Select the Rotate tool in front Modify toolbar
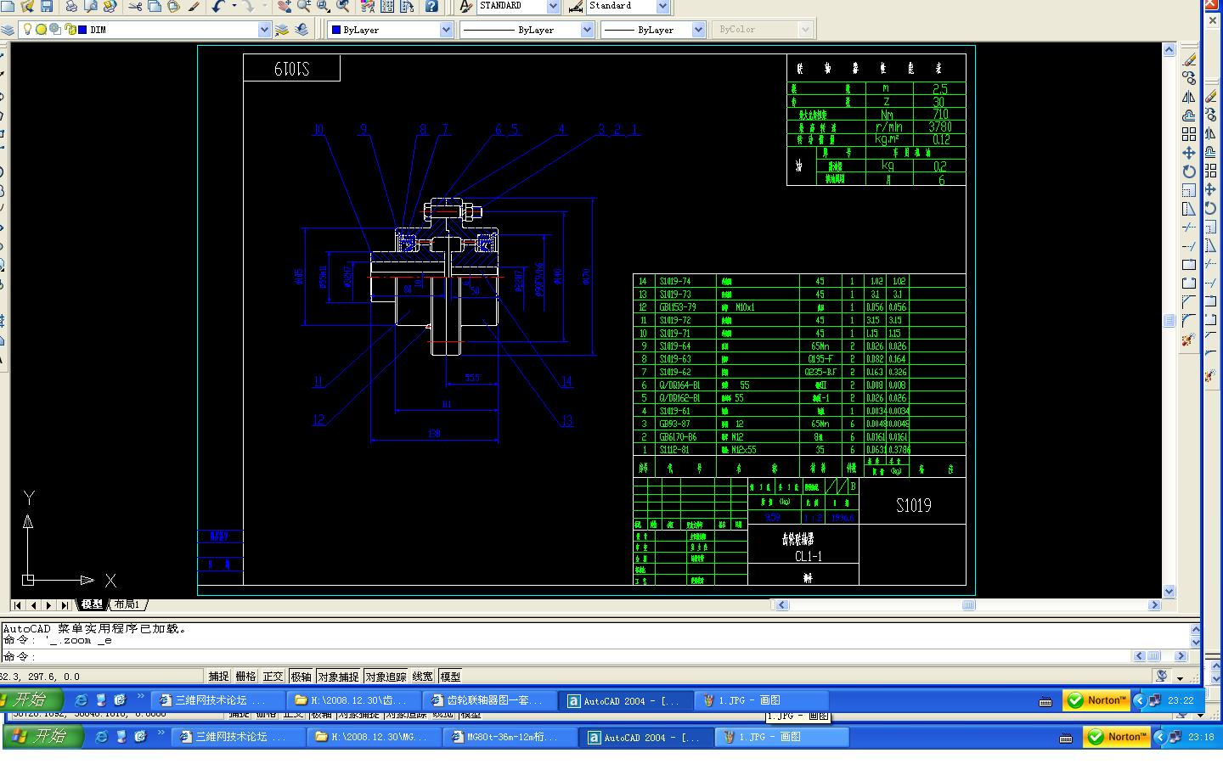This screenshot has height=764, width=1223. pyautogui.click(x=1189, y=171)
